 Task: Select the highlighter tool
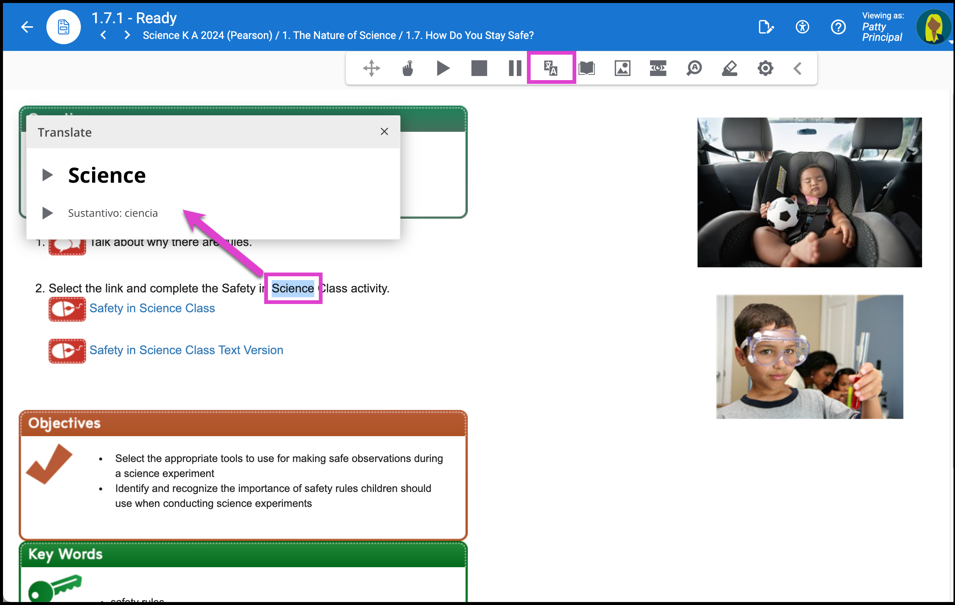pos(729,68)
